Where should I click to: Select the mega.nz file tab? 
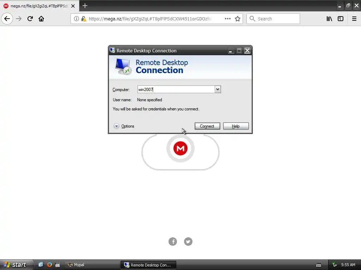coord(39,6)
